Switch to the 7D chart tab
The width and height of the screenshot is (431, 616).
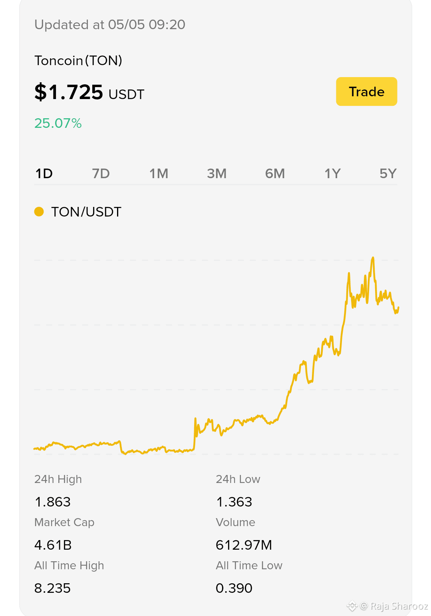[x=101, y=174]
